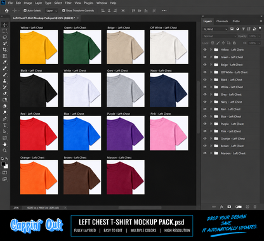264x241 pixels.
Task: Hide the Yellow - Left Chest group
Action: 205,49
